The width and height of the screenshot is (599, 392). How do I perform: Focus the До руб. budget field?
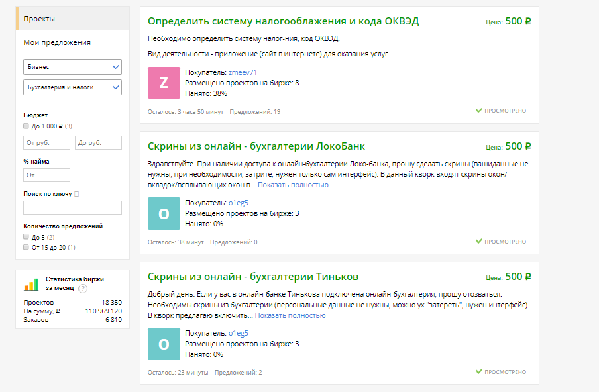(98, 143)
